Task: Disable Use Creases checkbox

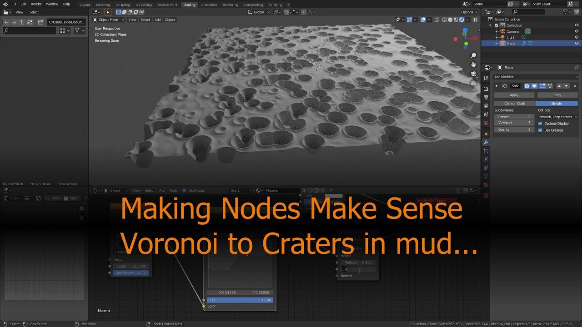Action: point(540,130)
